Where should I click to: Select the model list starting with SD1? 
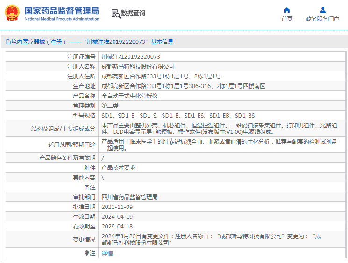[178, 116]
